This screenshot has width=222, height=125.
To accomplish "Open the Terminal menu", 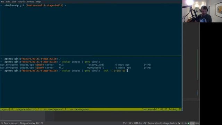I will pyautogui.click(x=31, y=2).
